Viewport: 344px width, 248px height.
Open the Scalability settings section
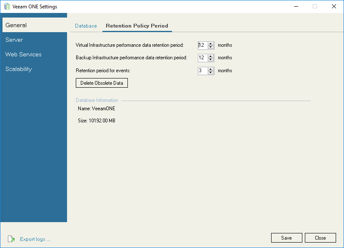(18, 69)
